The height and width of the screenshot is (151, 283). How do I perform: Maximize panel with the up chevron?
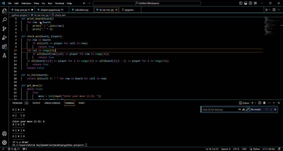coord(274,103)
